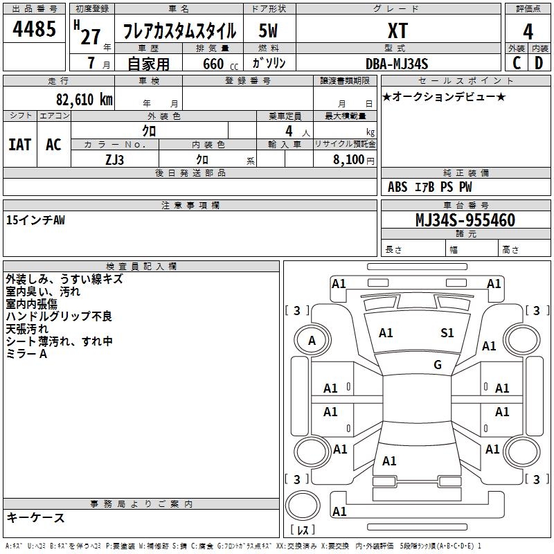Click the A1 mark on the trunk lid
The image size is (554, 554).
(389, 461)
